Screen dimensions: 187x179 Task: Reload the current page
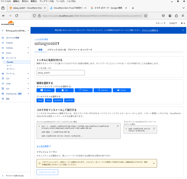pos(17,16)
